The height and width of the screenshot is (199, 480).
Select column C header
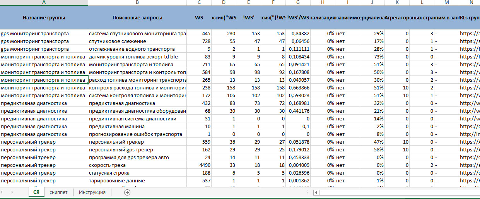199,3
